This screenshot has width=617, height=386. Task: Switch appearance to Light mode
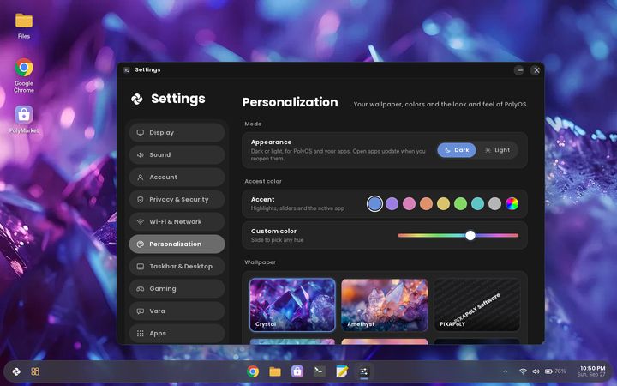click(x=497, y=150)
